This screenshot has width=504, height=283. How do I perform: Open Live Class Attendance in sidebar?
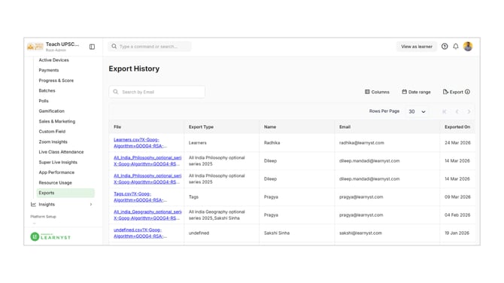click(61, 152)
